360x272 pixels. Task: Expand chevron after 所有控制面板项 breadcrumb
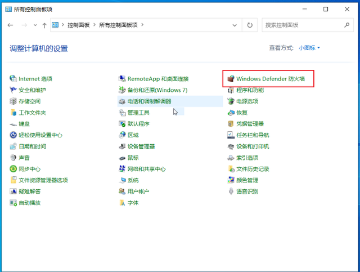tap(142, 25)
